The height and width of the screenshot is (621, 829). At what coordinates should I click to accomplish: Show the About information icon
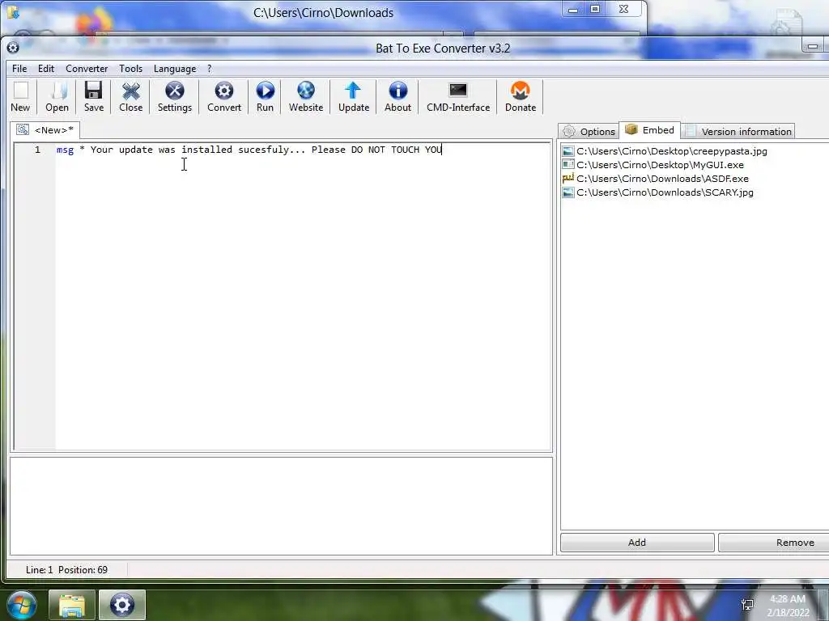tap(398, 97)
